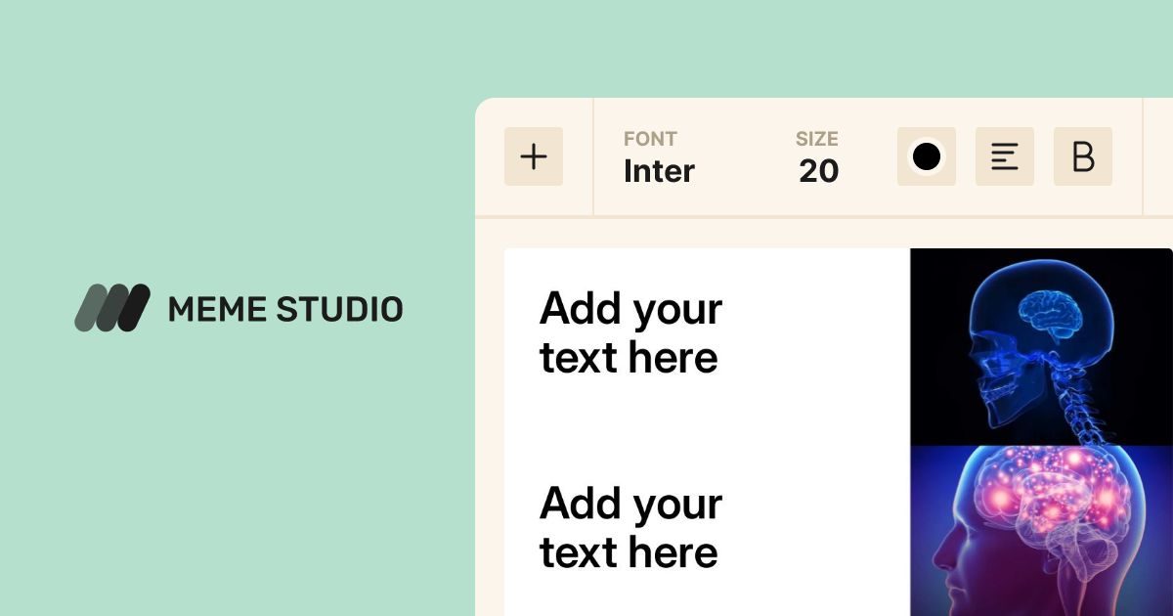
Task: Open the text alignment options
Action: coord(1005,156)
